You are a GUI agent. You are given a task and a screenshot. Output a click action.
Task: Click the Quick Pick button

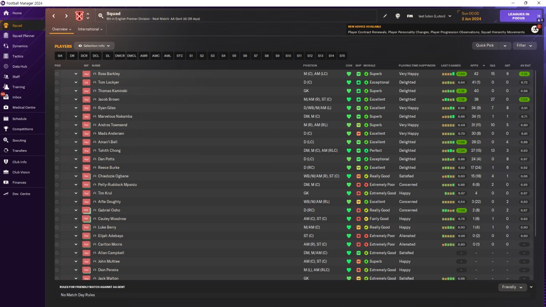485,46
